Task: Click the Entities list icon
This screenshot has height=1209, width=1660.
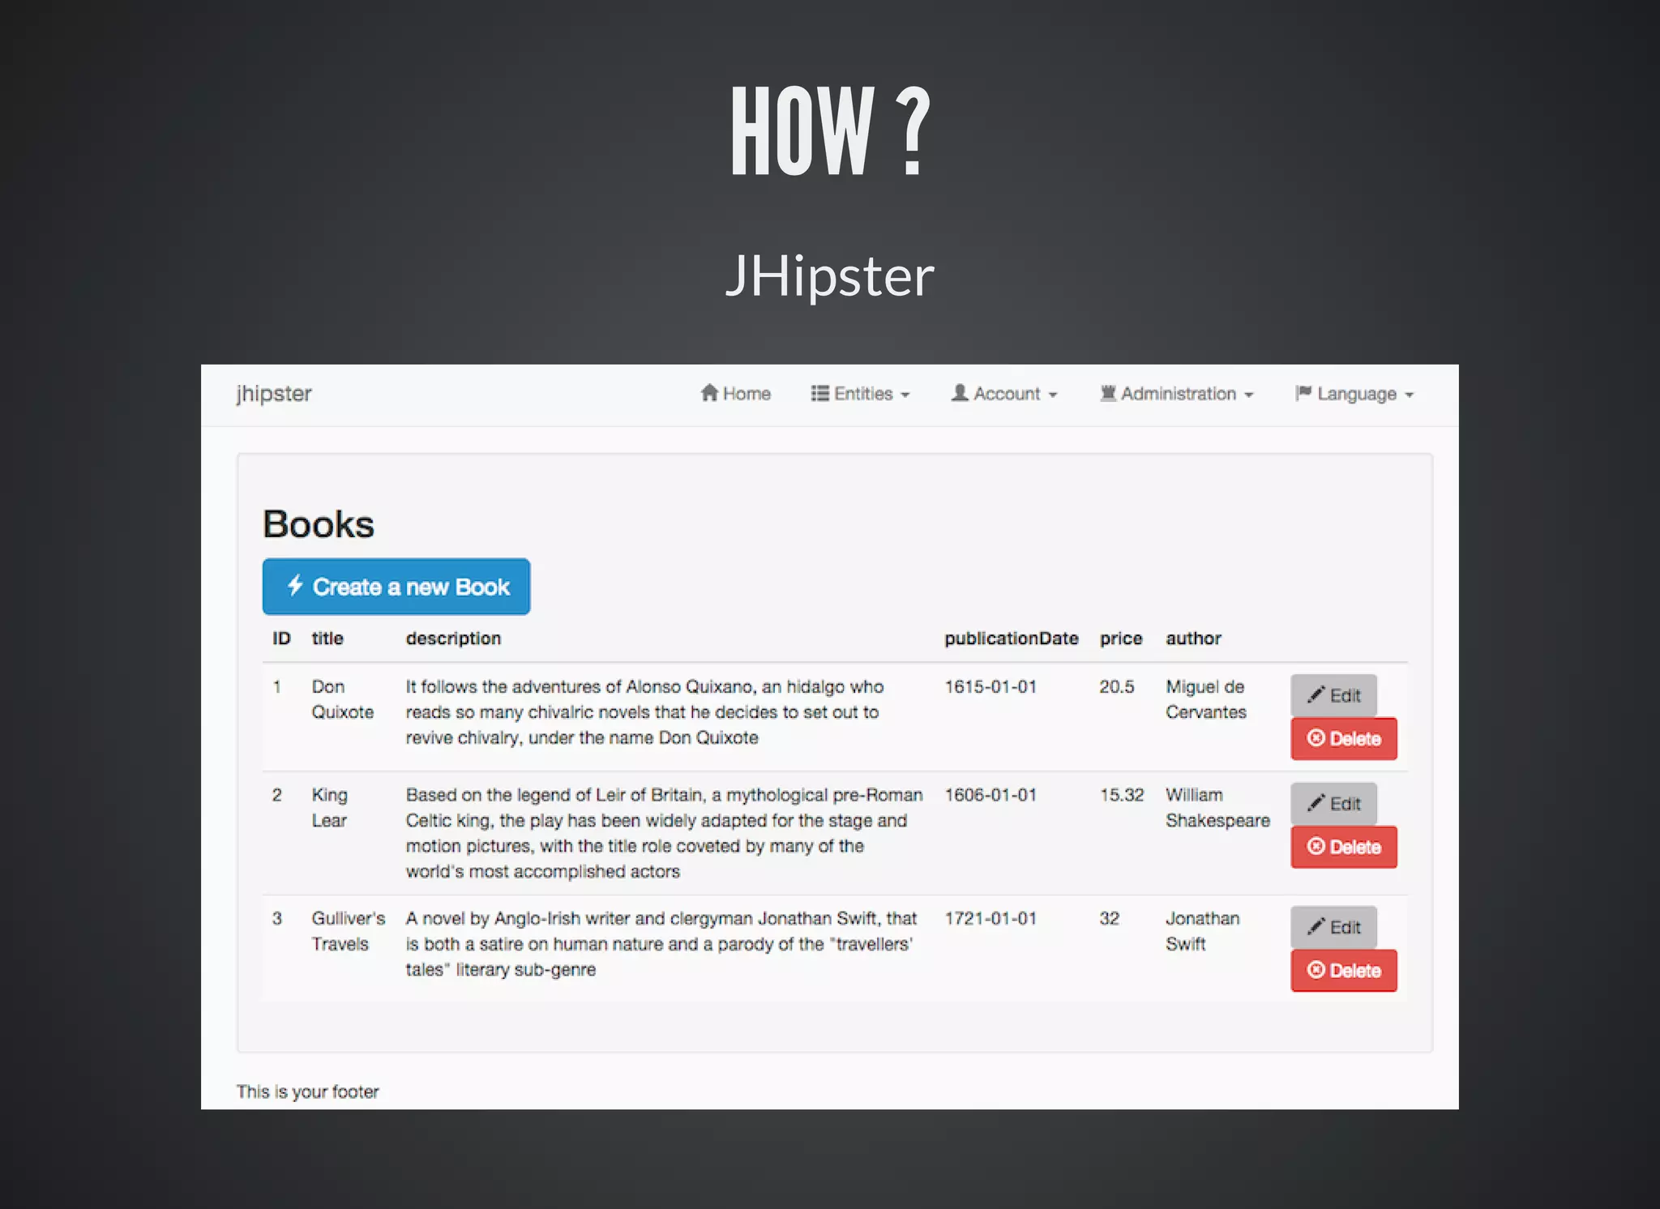Action: coord(819,393)
